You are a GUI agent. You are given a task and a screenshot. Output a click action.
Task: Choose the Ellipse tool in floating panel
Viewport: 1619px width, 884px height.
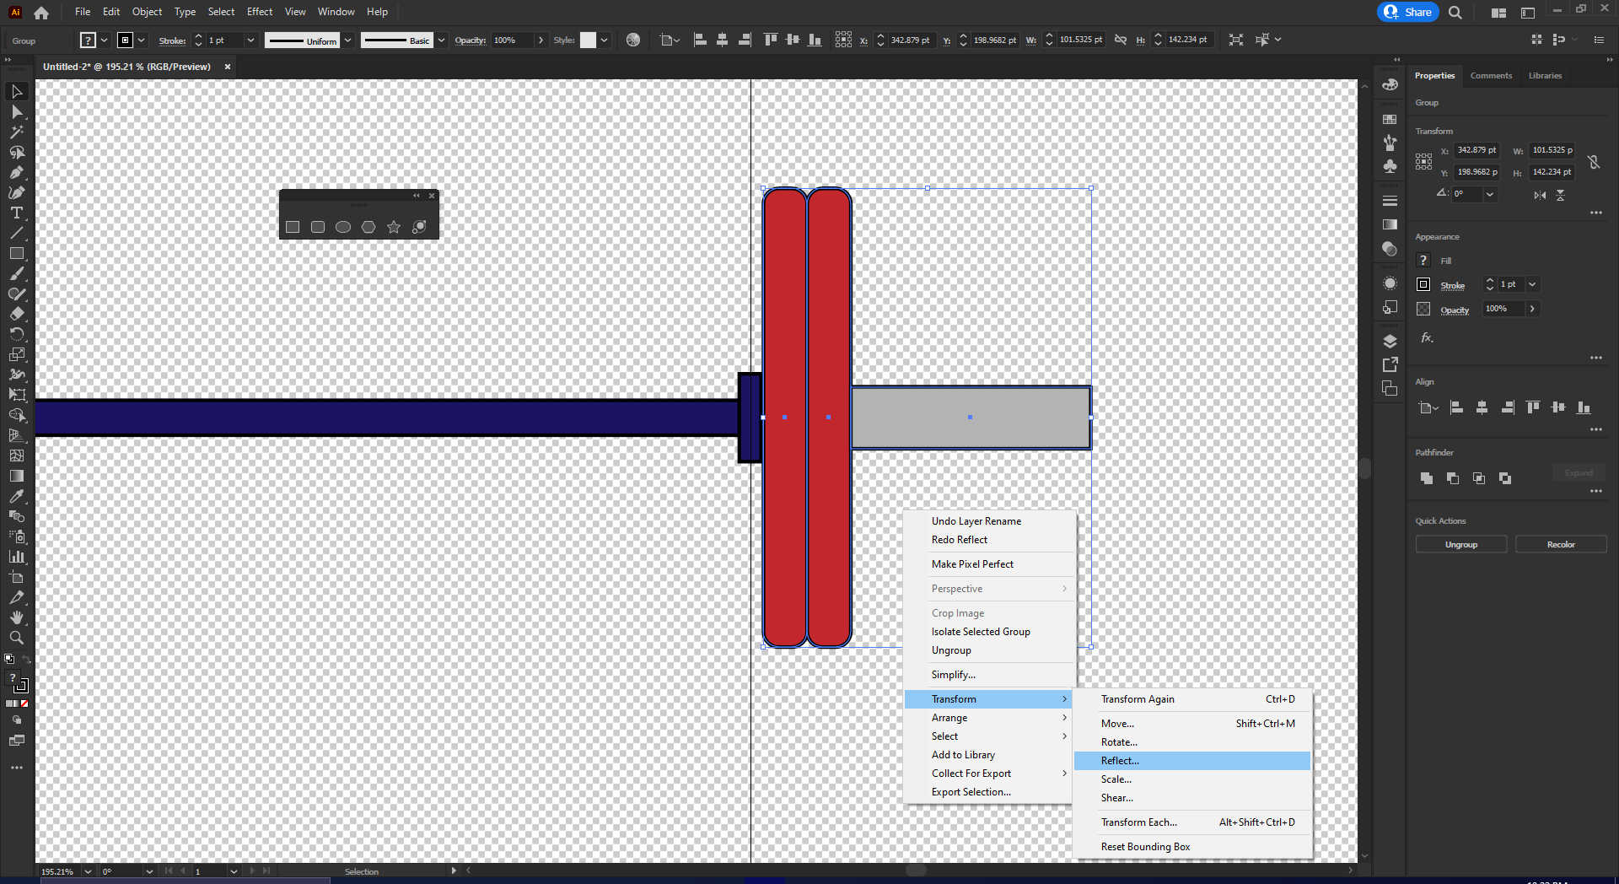pyautogui.click(x=343, y=227)
